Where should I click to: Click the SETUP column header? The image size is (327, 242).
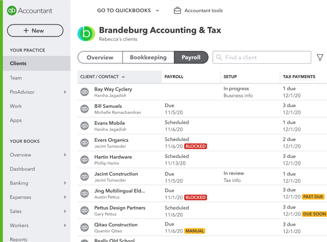230,77
